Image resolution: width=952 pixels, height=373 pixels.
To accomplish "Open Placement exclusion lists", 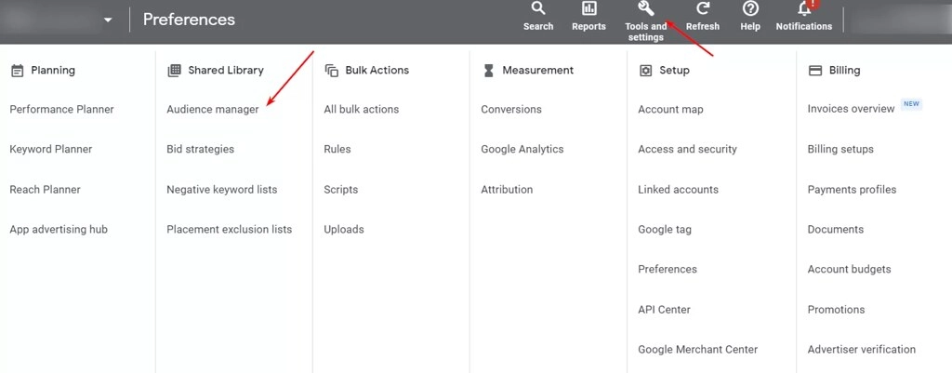I will [230, 230].
